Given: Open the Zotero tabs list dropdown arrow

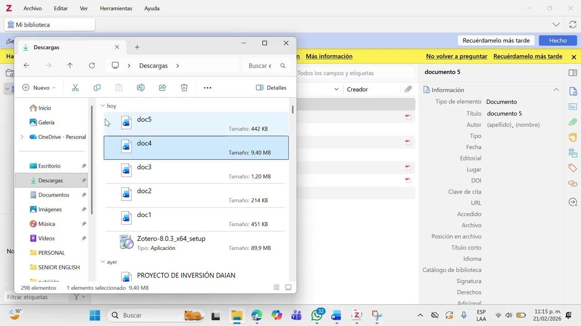Looking at the screenshot, I should pyautogui.click(x=556, y=24).
